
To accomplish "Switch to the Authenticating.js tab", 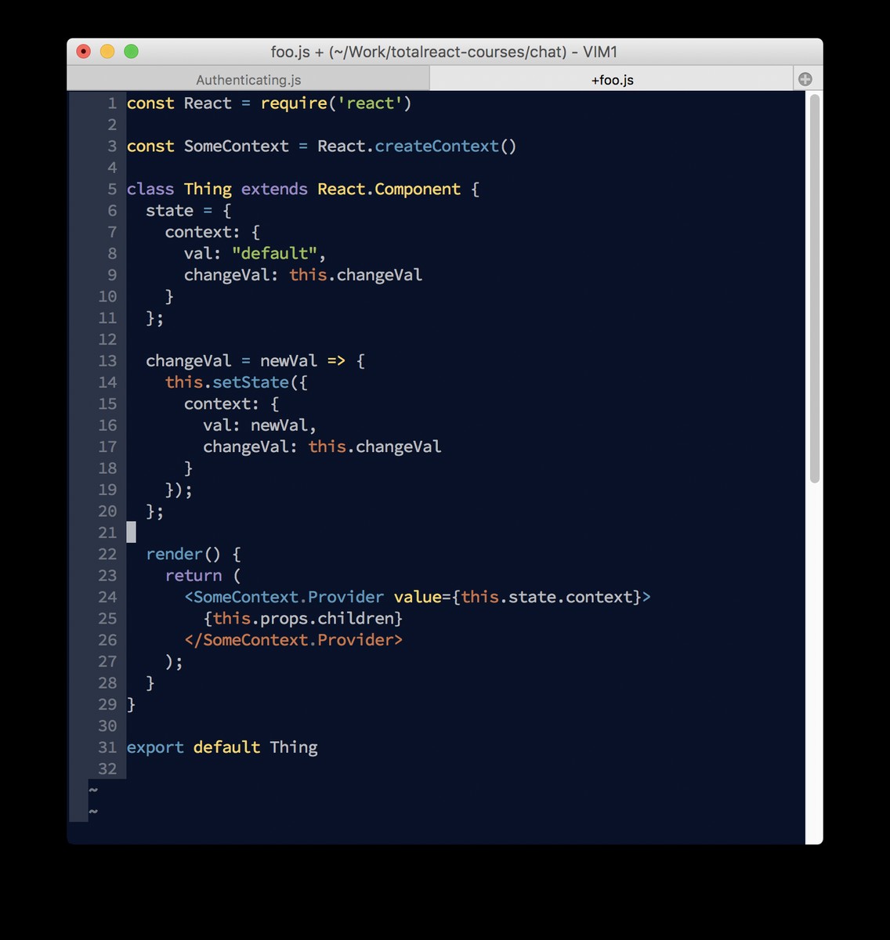I will (x=248, y=79).
